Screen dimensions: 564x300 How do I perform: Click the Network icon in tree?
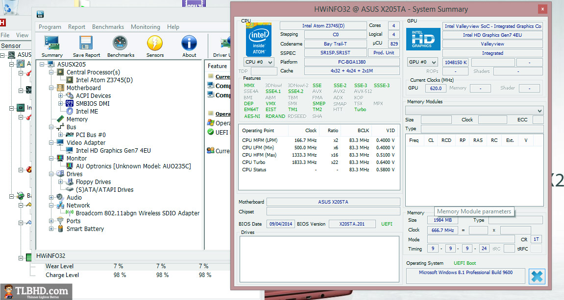pyautogui.click(x=60, y=206)
